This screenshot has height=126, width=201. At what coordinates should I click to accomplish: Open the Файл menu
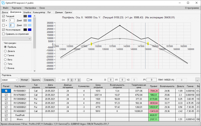6,8
